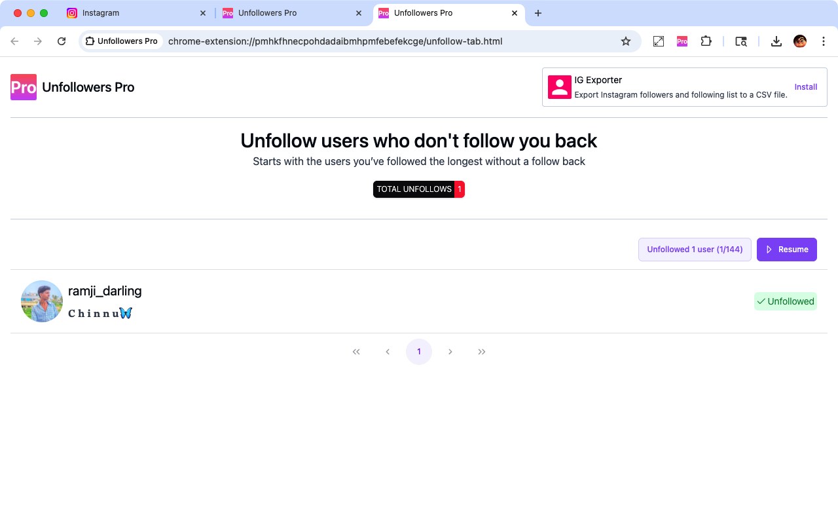Open the Extensions puzzle menu
This screenshot has height=524, width=838.
(706, 41)
